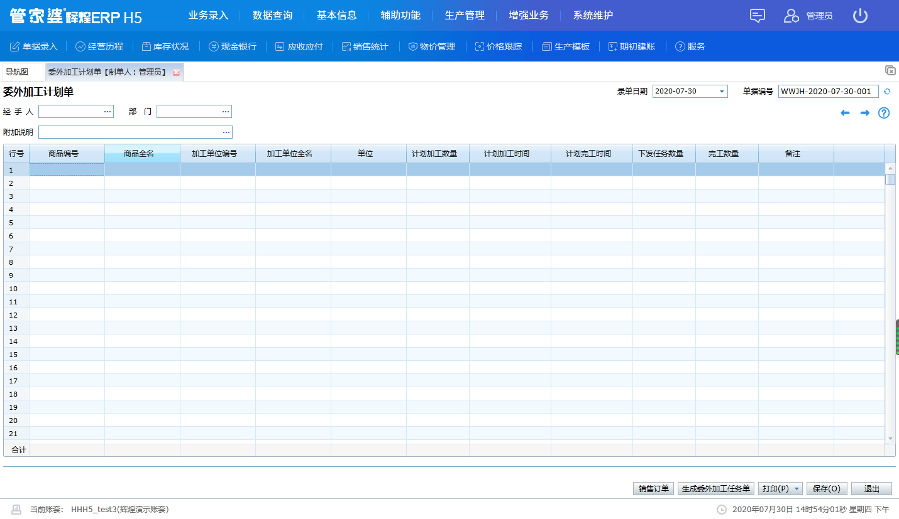
Task: Go to next document arrow
Action: [x=865, y=113]
